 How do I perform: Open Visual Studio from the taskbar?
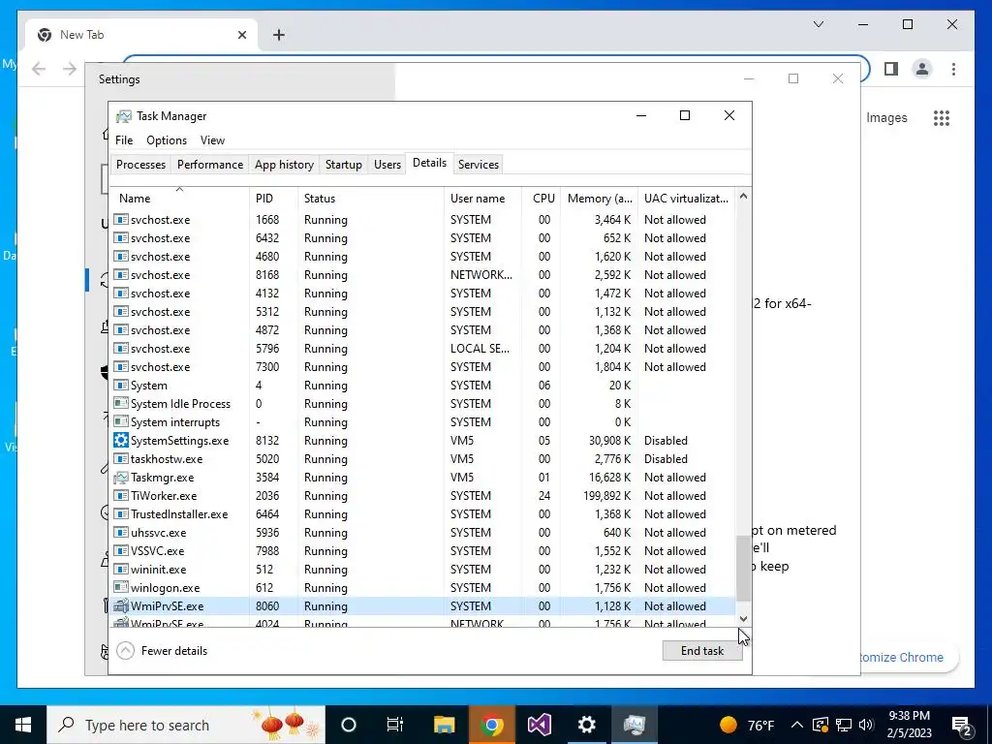[x=539, y=725]
